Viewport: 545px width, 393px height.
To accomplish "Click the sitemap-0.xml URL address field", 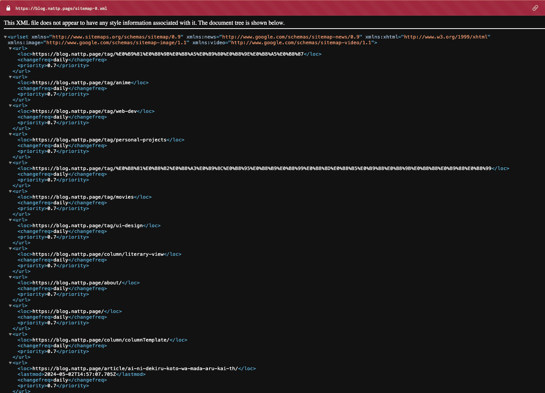I will [61, 8].
